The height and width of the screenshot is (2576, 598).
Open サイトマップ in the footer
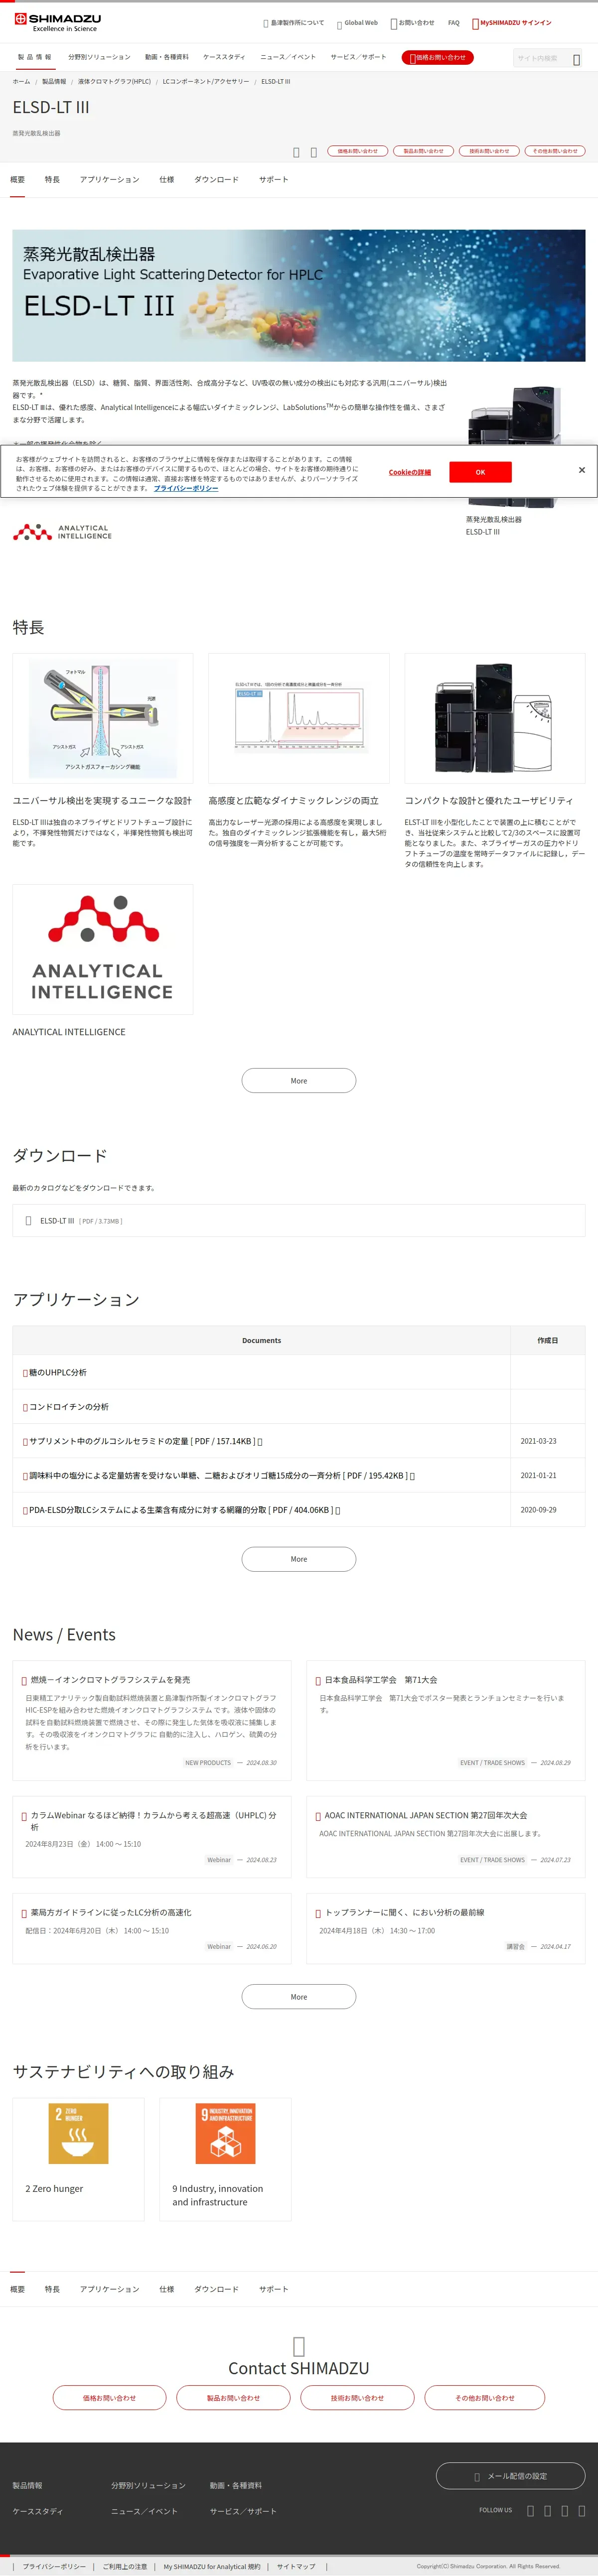click(x=296, y=2566)
